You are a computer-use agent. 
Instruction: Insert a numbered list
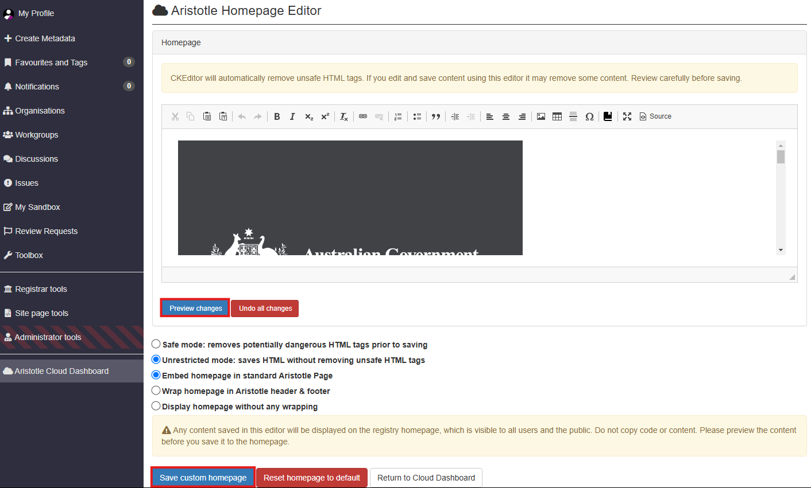398,116
